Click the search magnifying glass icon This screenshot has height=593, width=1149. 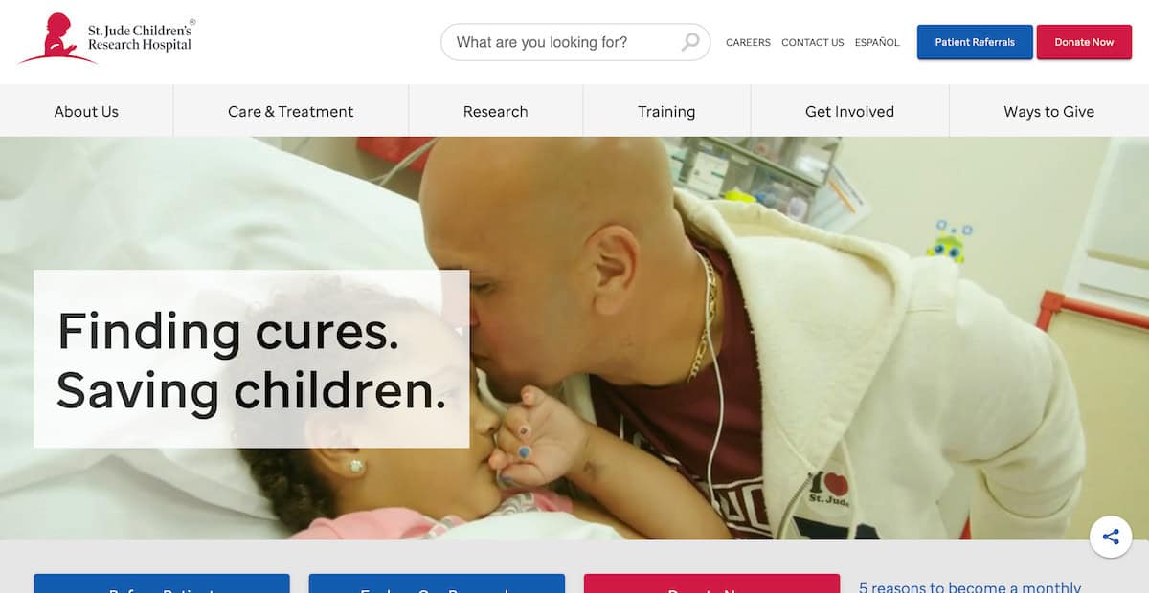click(x=690, y=42)
